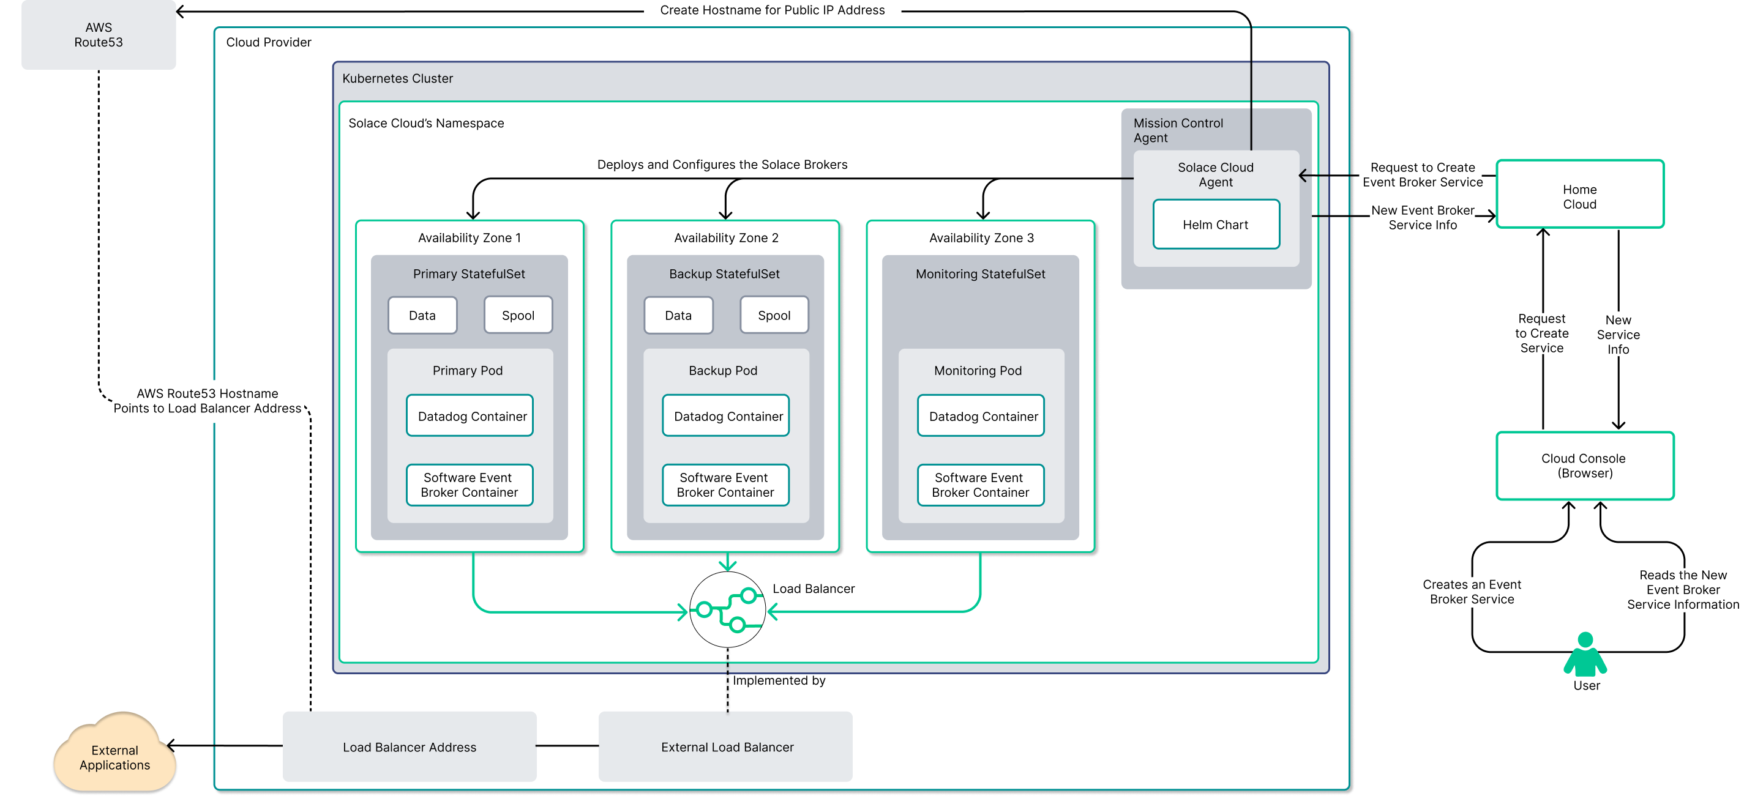Select Software Event Broker Container in Primary Pod
This screenshot has height=796, width=1744.
tap(469, 485)
